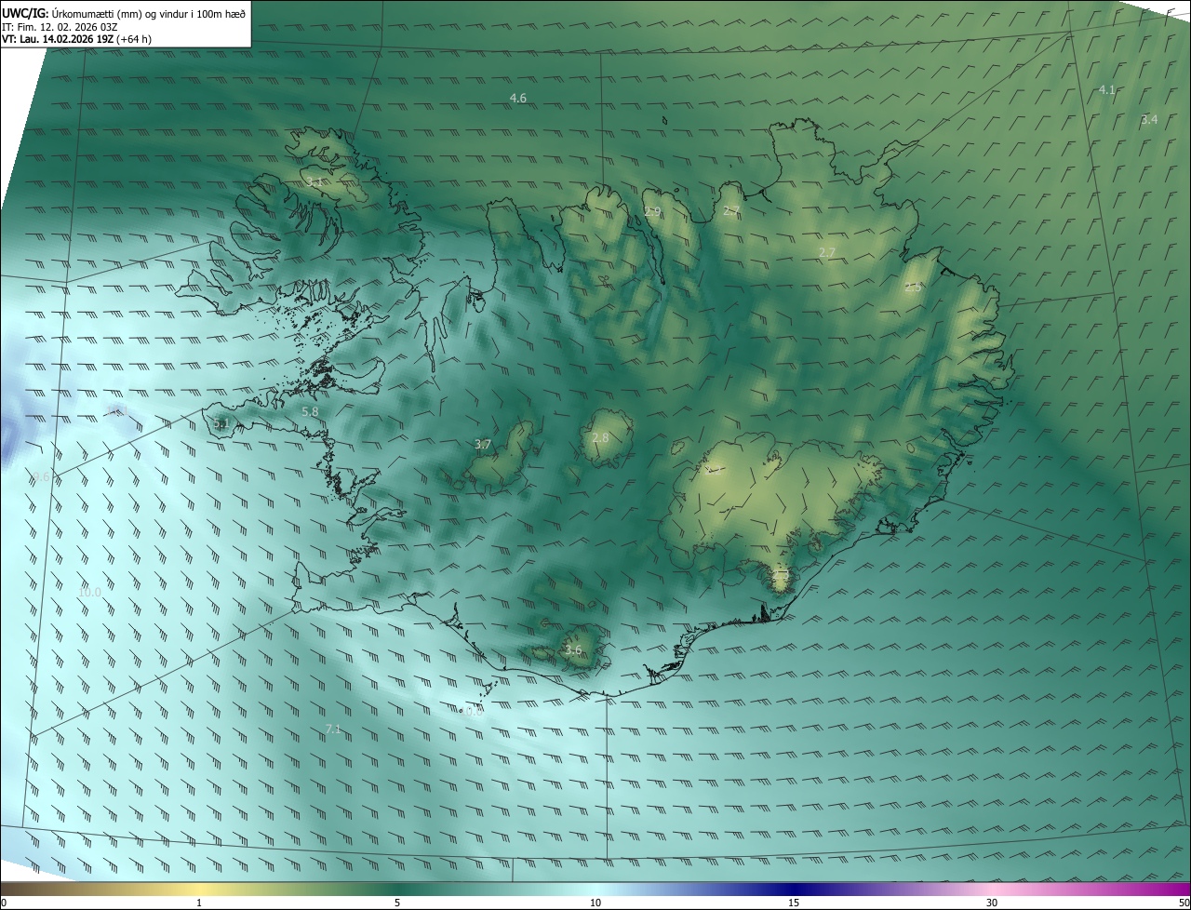Pick the pale yellow band of the color scale
The image size is (1191, 910).
point(199,889)
